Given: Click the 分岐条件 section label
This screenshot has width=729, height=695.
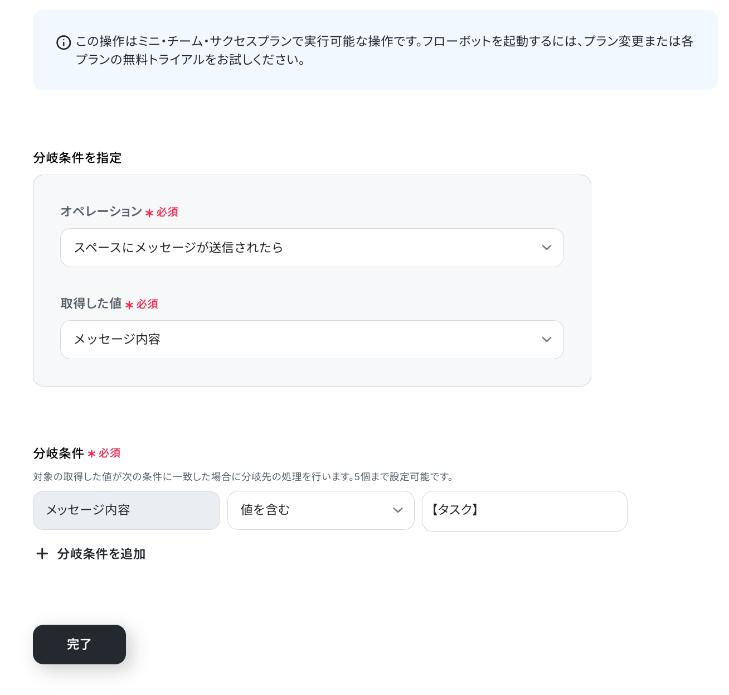Looking at the screenshot, I should (59, 453).
